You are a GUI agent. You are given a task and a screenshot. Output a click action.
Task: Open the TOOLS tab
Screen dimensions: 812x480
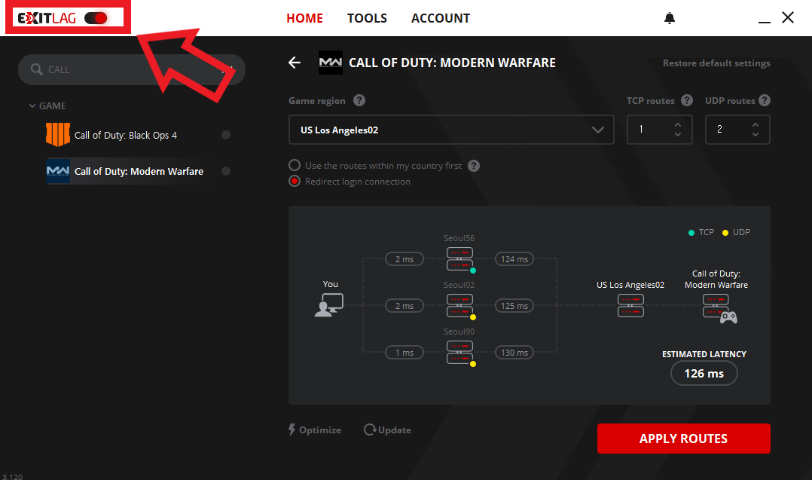(367, 18)
